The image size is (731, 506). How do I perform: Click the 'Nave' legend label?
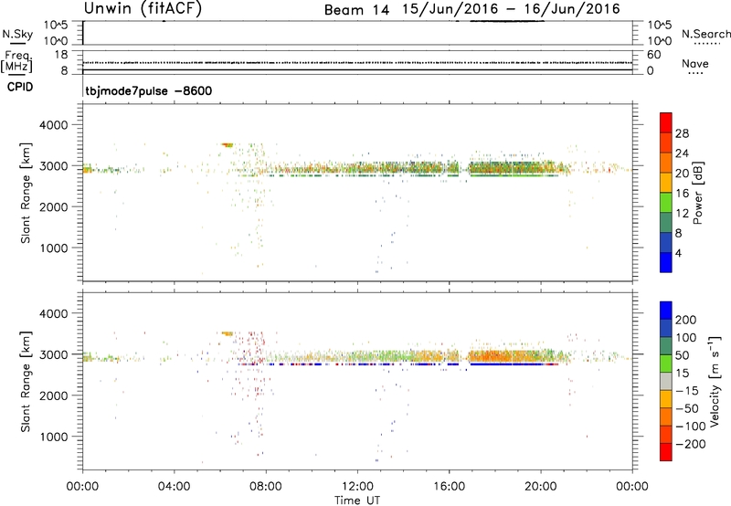(695, 63)
